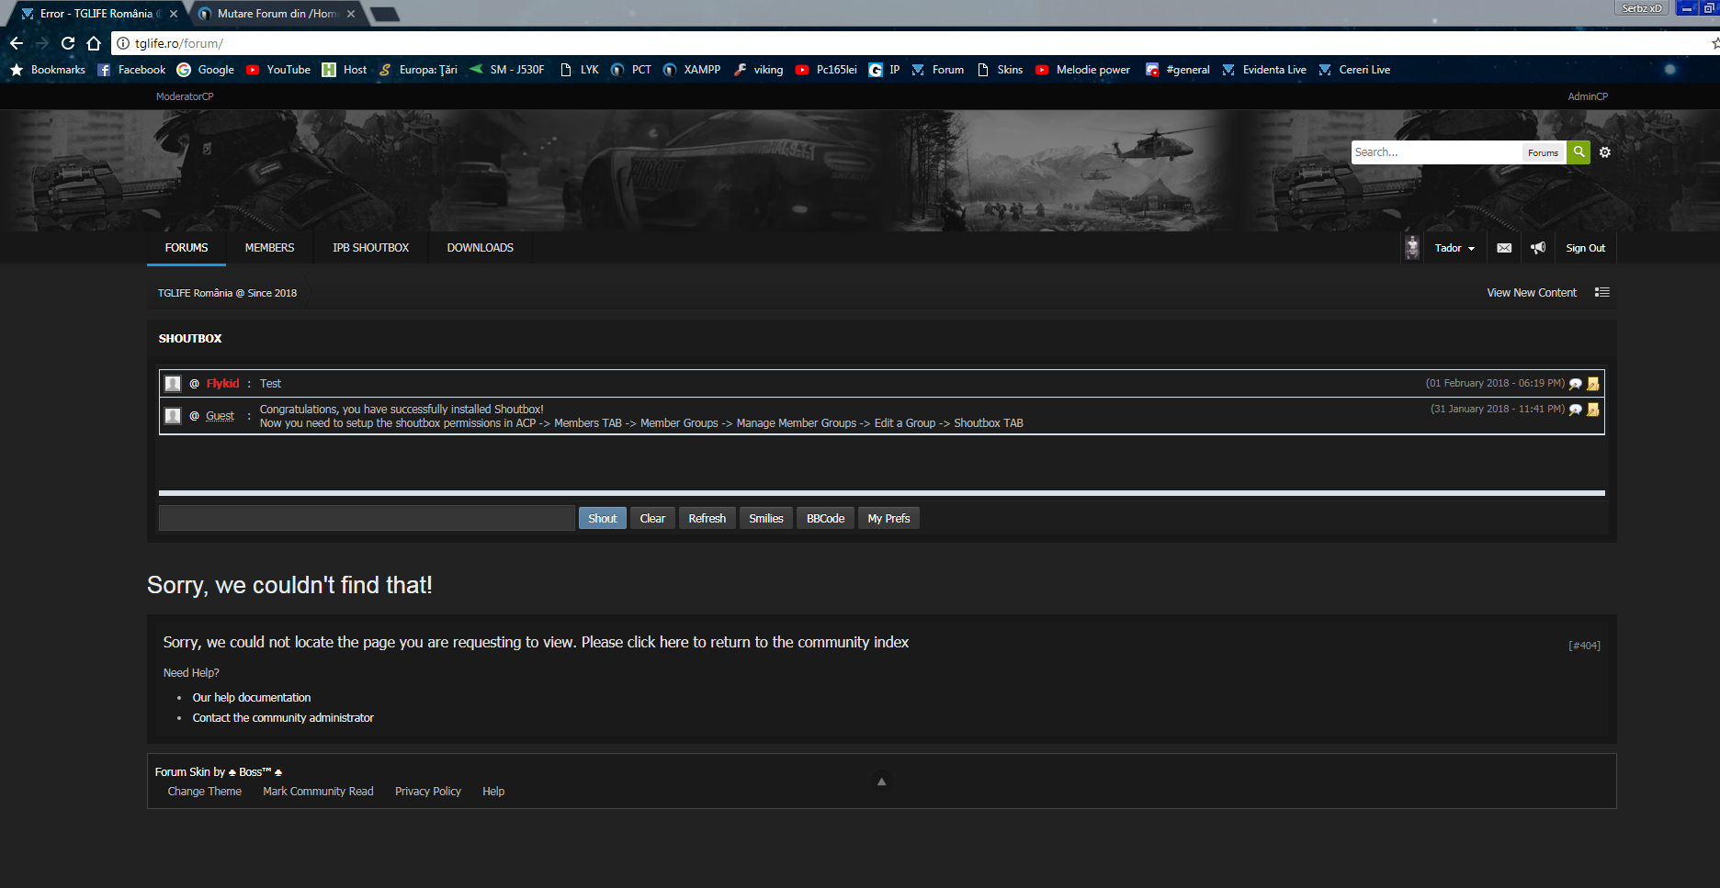1720x888 pixels.
Task: Open the Cereri Live bookmark
Action: click(x=1354, y=70)
